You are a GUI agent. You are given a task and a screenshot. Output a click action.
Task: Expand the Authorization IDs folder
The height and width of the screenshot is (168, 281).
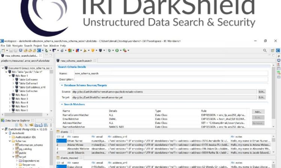[10, 137]
